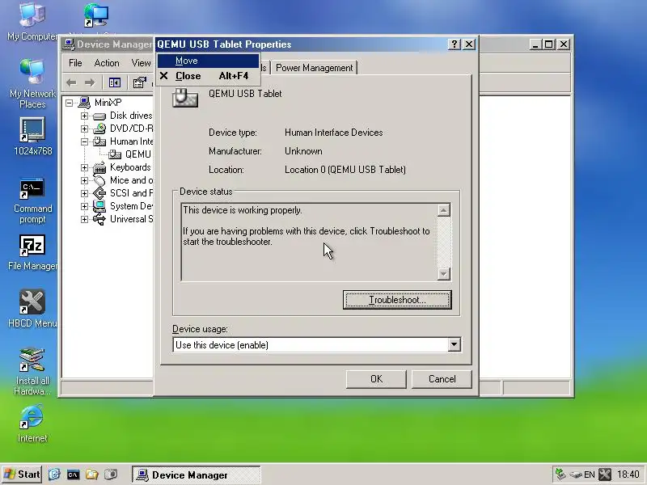Select the Install all Hardware shortcut

click(32, 371)
